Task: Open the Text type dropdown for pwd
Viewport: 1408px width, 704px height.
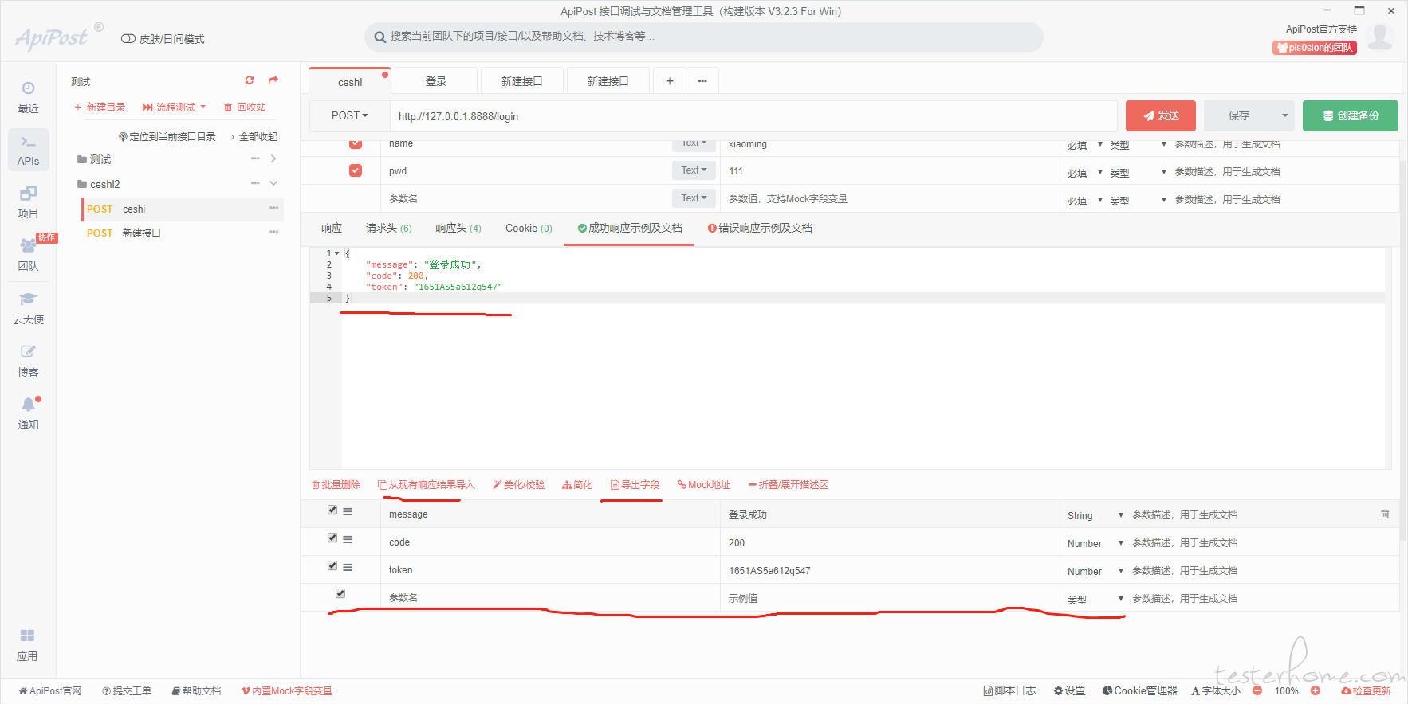Action: (694, 170)
